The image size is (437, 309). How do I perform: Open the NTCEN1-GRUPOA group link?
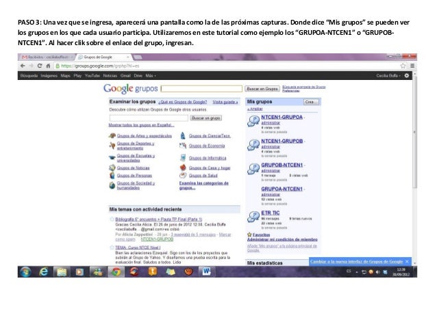(x=282, y=117)
